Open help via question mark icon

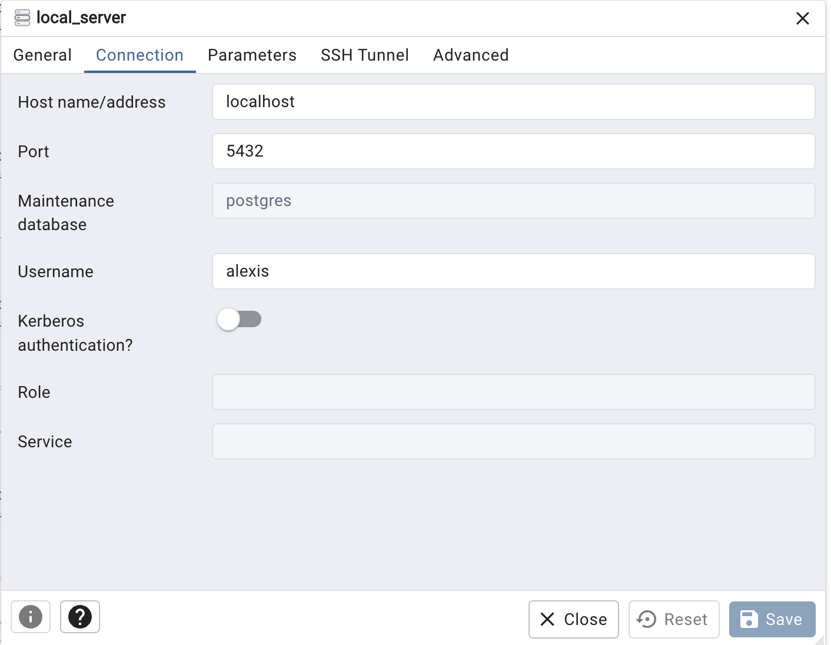click(x=80, y=617)
